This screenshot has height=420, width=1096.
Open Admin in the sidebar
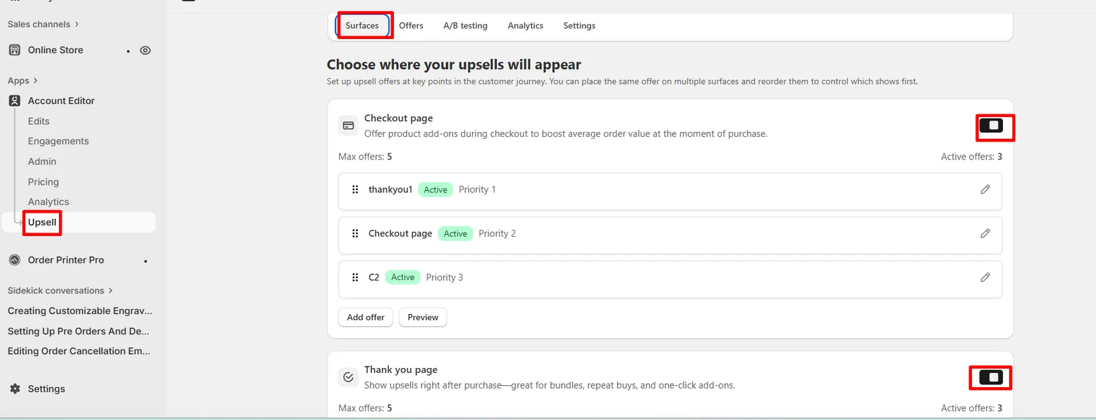click(x=42, y=161)
